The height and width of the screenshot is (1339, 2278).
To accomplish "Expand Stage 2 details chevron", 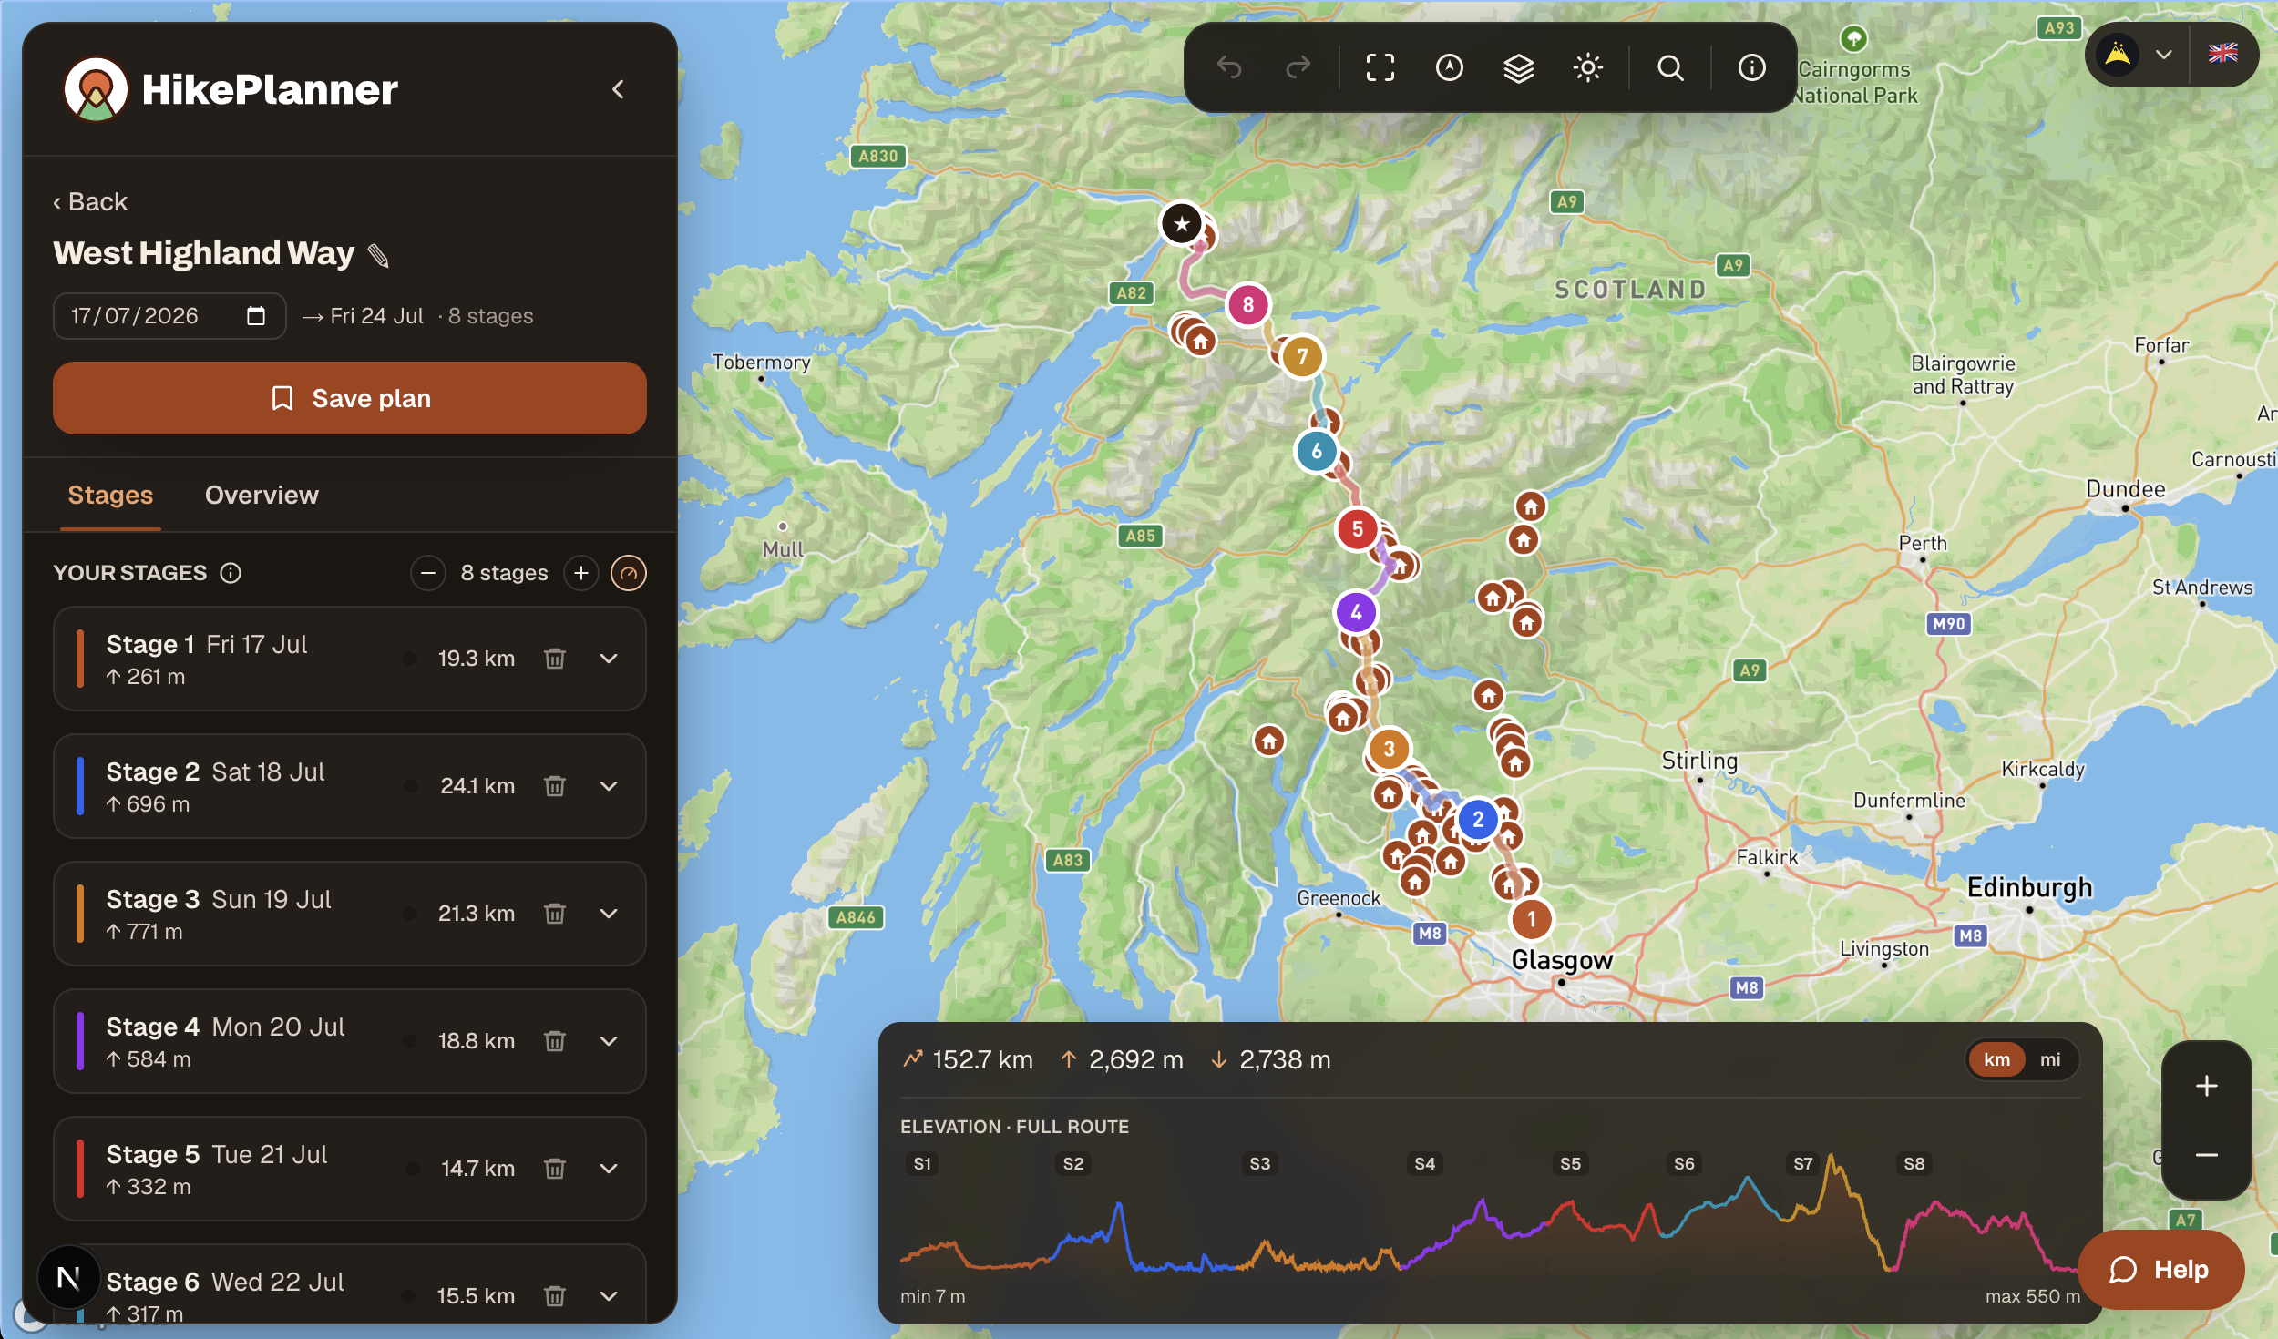I will point(610,786).
